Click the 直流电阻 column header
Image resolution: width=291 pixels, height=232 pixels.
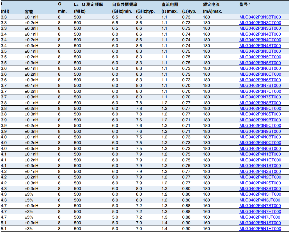tap(170, 4)
